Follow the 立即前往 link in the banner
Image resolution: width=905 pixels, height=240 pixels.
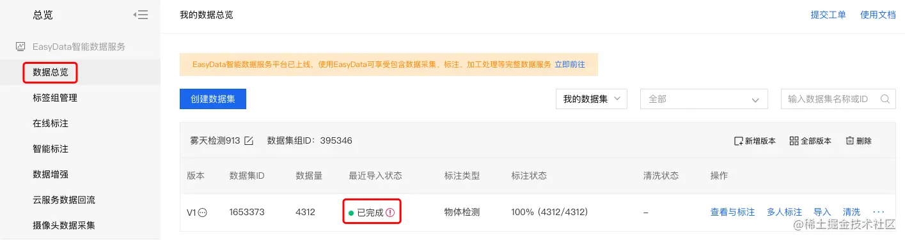(569, 64)
